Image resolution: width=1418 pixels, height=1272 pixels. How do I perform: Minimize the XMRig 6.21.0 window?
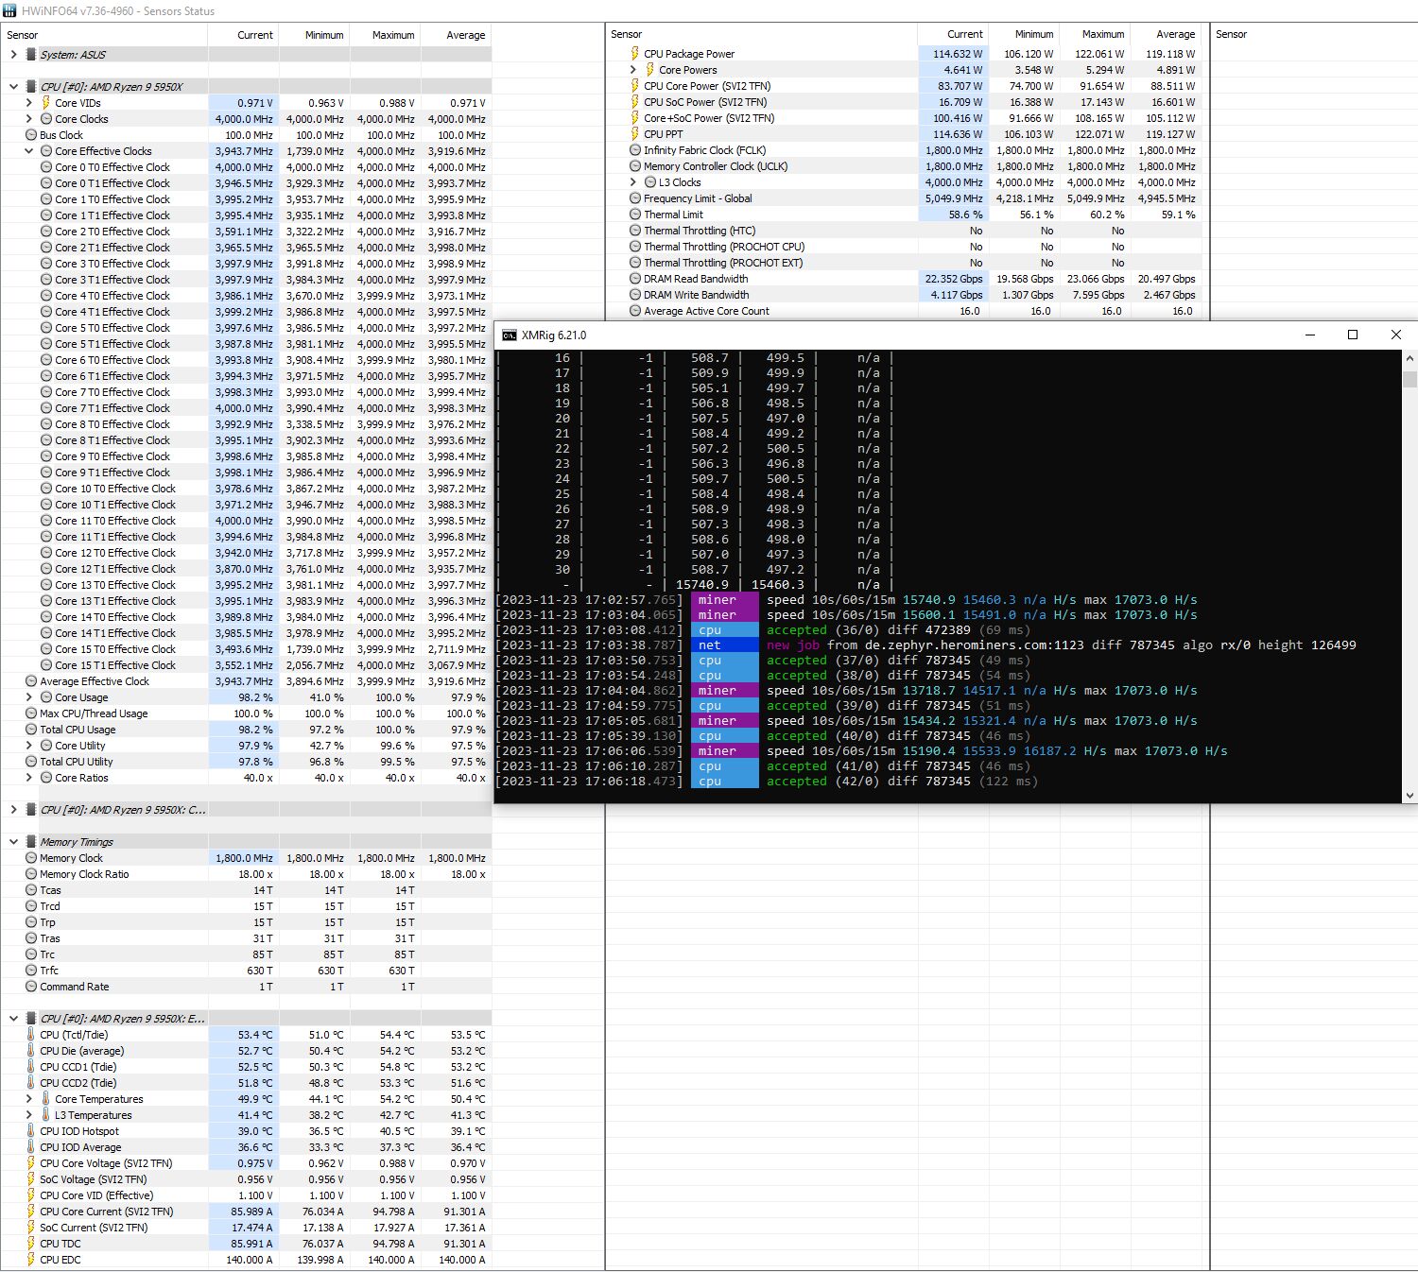[1310, 335]
